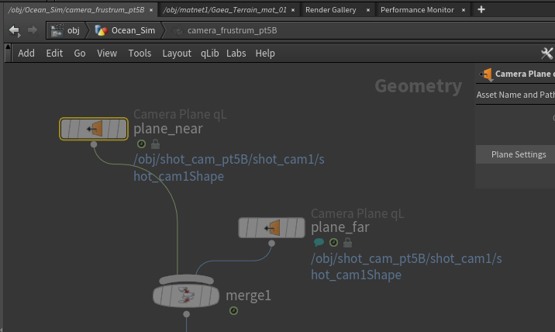Navigate back with the left arrow

pyautogui.click(x=15, y=30)
